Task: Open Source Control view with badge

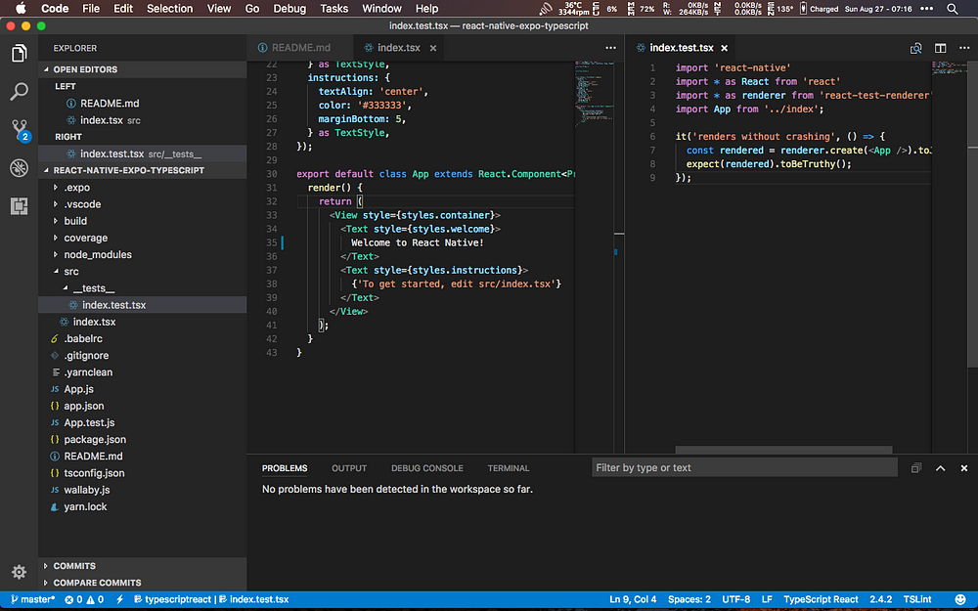Action: 19,129
